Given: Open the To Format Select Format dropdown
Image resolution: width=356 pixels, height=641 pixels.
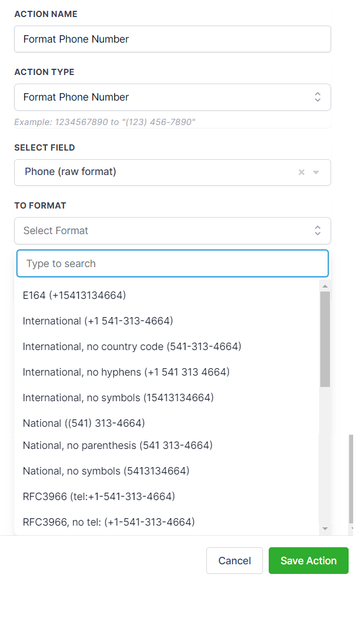Looking at the screenshot, I should 172,231.
